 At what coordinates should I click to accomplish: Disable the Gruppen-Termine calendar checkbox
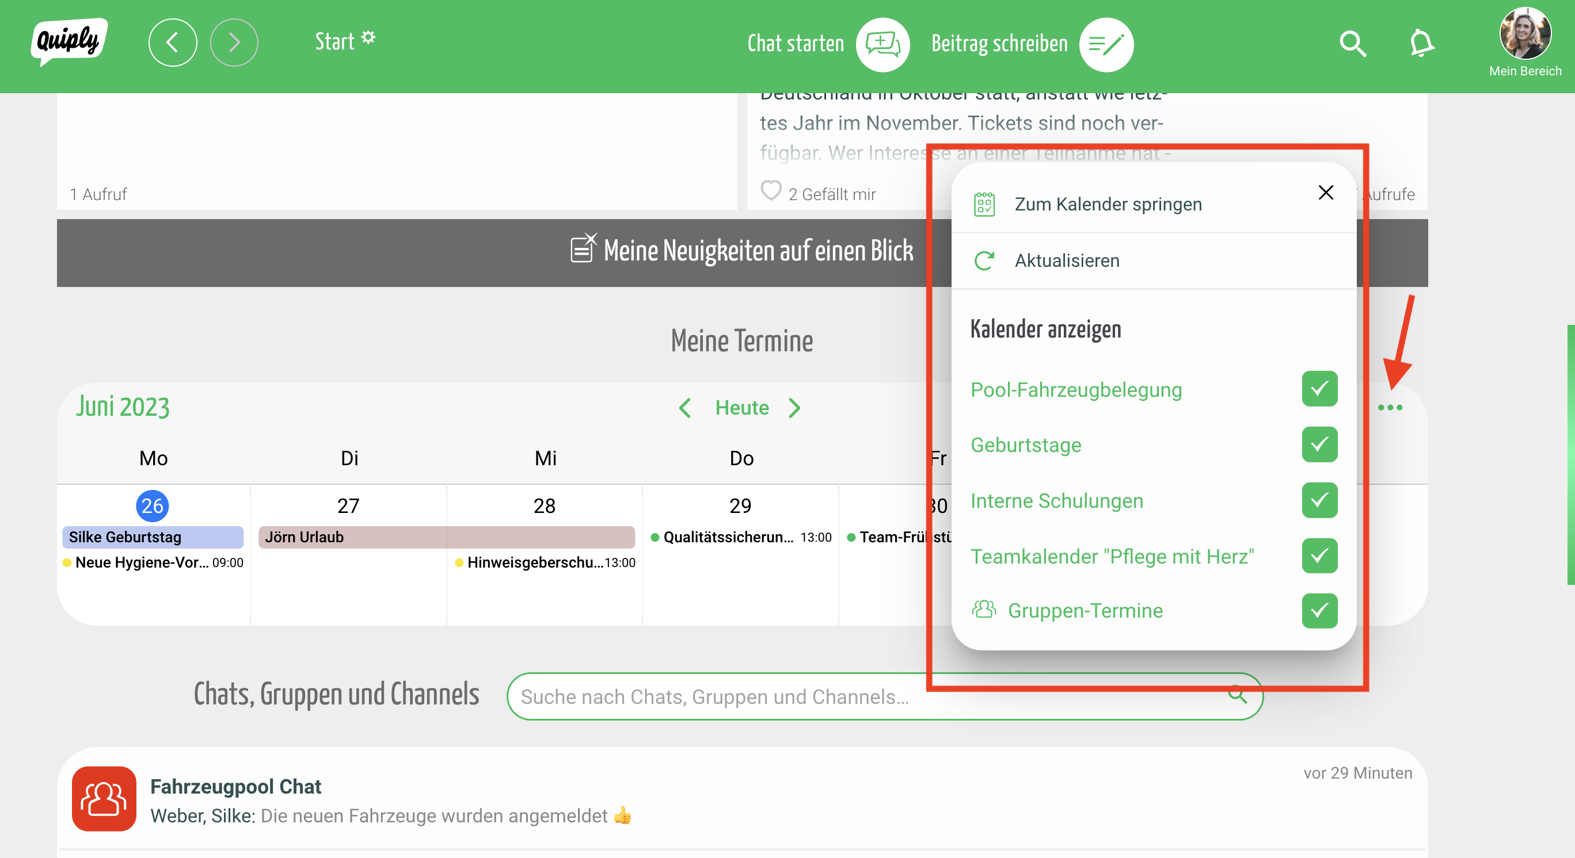(x=1319, y=611)
